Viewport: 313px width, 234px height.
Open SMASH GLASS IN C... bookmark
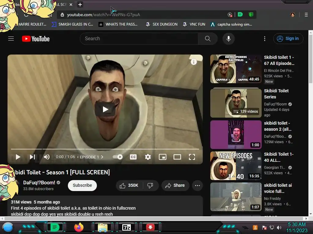click(x=72, y=24)
